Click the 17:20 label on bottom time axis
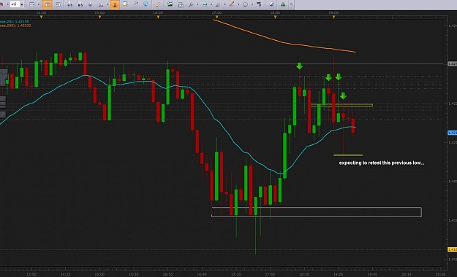The image size is (457, 277). point(235,274)
